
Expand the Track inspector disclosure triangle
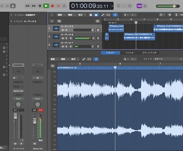pos(11,21)
